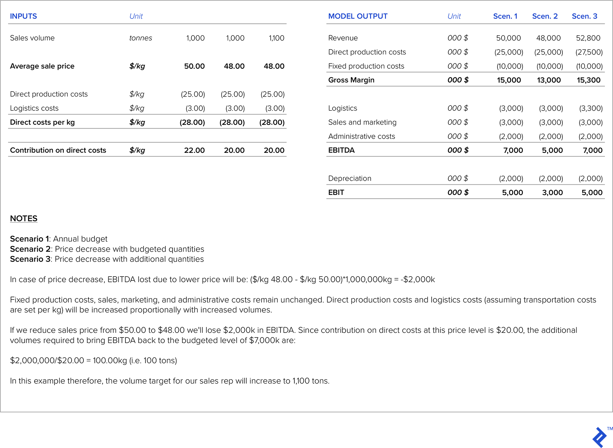Screen dimensions: 613x448
Task: Select the Average sale price 50.00 cell
Action: click(x=194, y=66)
